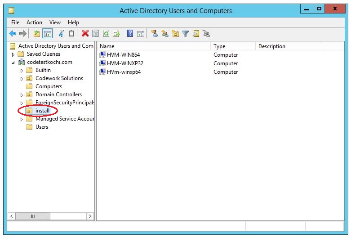This screenshot has width=351, height=238.
Task: Click Computer type cell for HVm-winxp64
Action: point(226,72)
